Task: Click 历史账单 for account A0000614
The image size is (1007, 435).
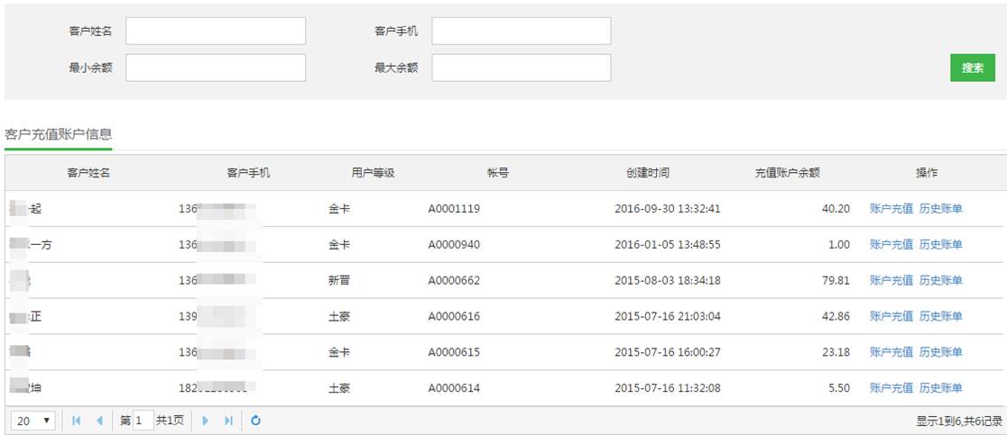Action: coord(940,388)
